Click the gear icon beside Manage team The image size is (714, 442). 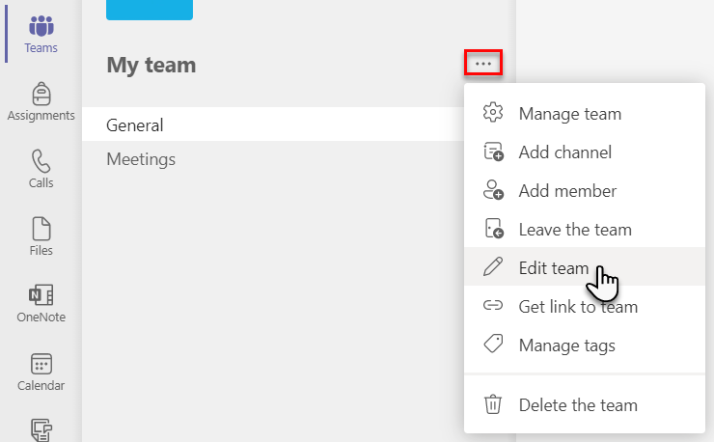click(493, 113)
